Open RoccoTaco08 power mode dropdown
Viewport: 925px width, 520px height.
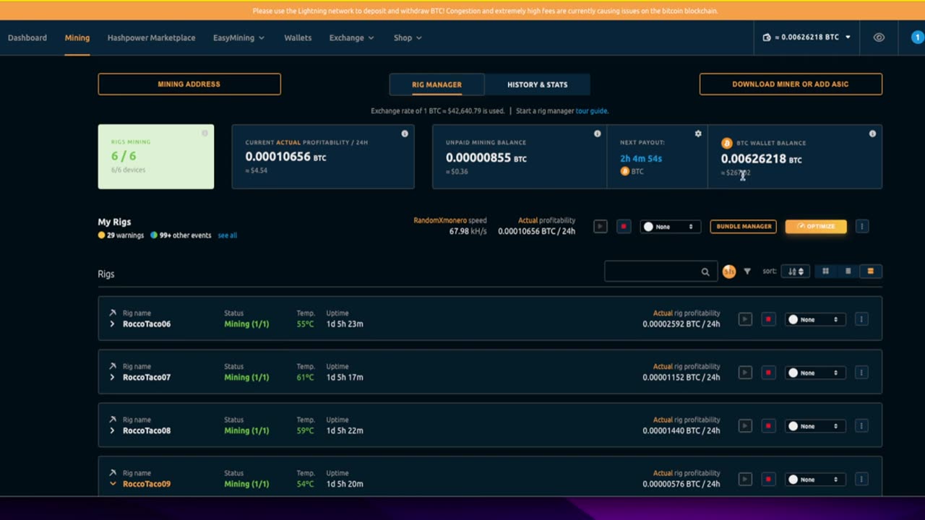point(815,426)
